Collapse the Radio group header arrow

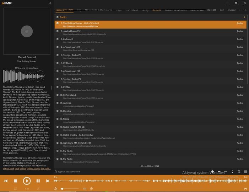point(244,17)
